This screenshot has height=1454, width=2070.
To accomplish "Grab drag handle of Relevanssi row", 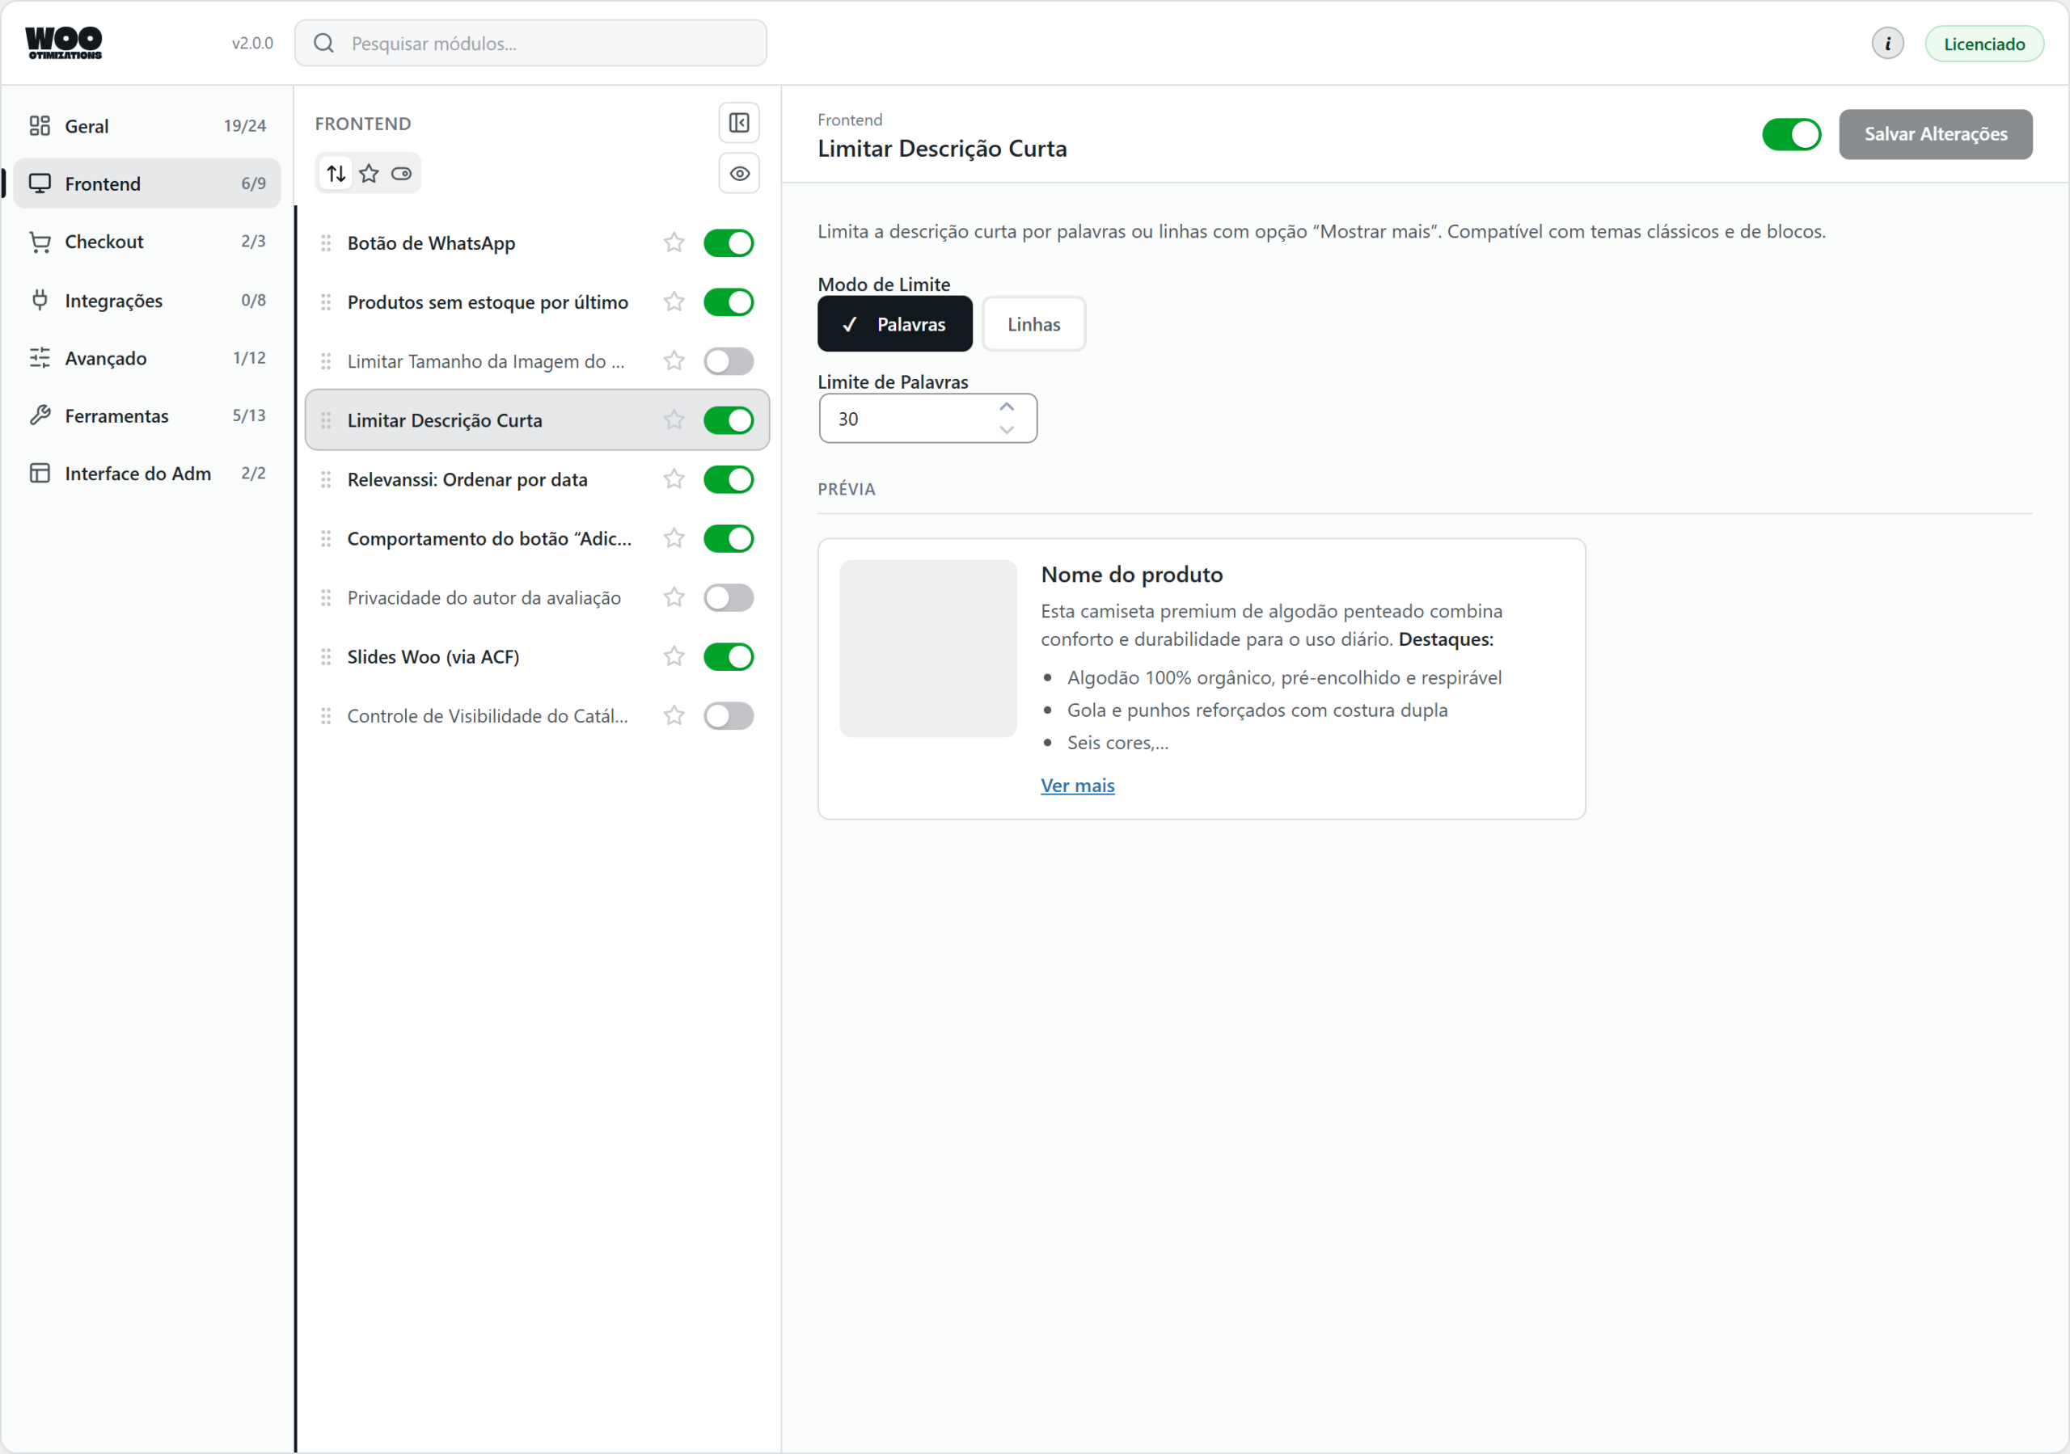I will coord(326,479).
